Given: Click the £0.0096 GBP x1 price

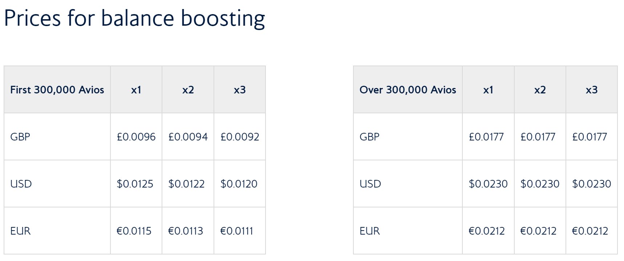Looking at the screenshot, I should coord(136,137).
